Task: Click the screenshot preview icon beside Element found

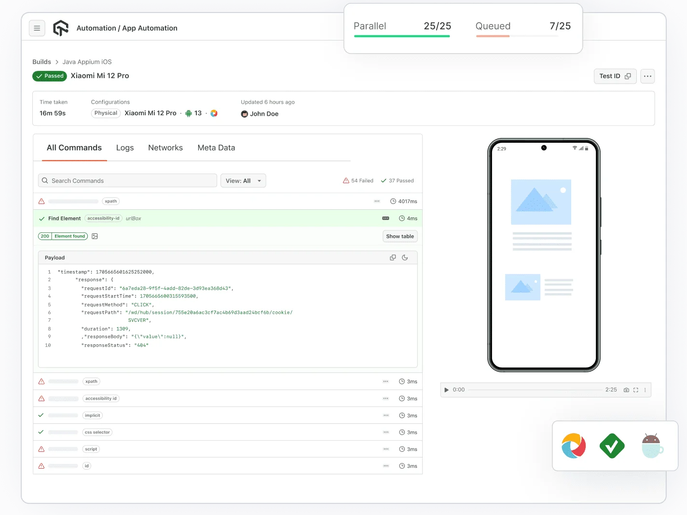Action: [95, 236]
